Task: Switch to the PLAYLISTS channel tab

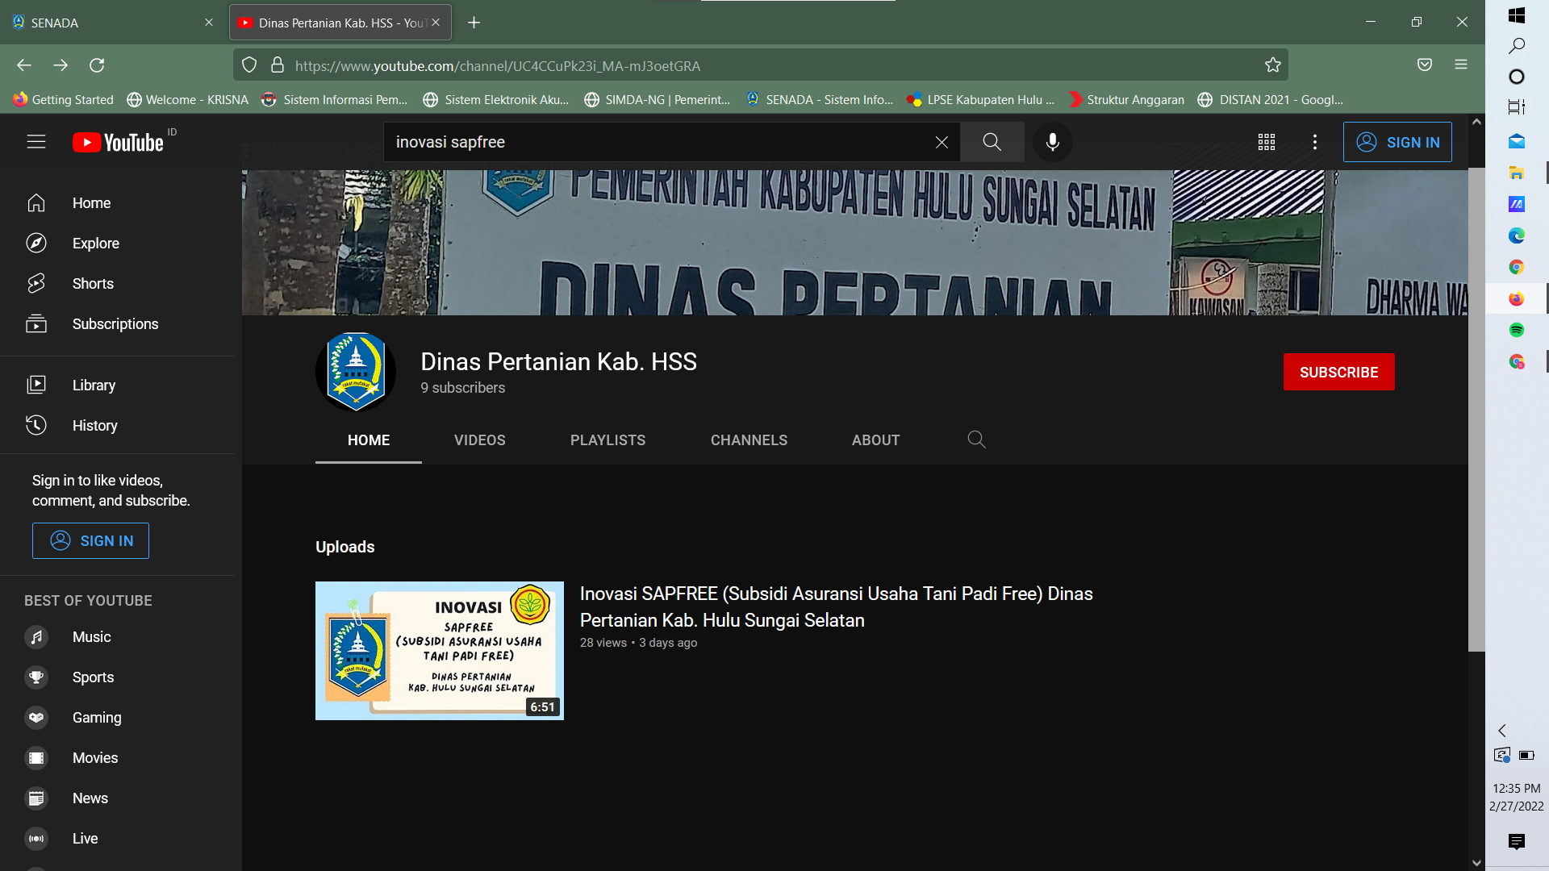Action: [607, 440]
